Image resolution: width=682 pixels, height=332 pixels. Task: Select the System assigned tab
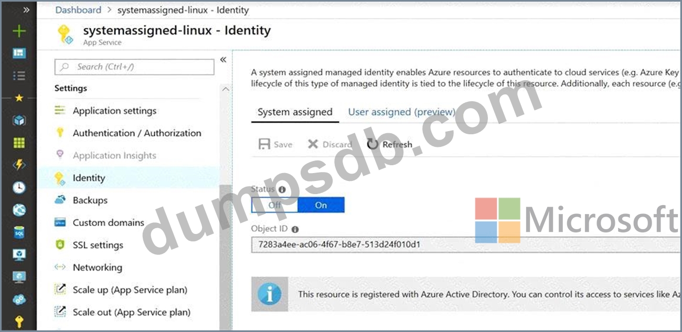click(295, 112)
